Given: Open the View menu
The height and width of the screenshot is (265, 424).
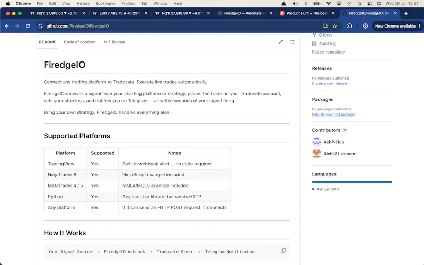Looking at the screenshot, I should [x=66, y=4].
